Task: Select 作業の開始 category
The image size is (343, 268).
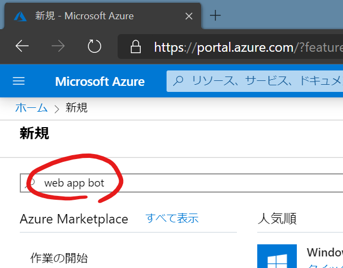Action: 59,258
